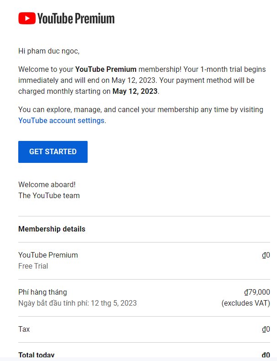Click the red YouTube play logo icon

pyautogui.click(x=27, y=18)
